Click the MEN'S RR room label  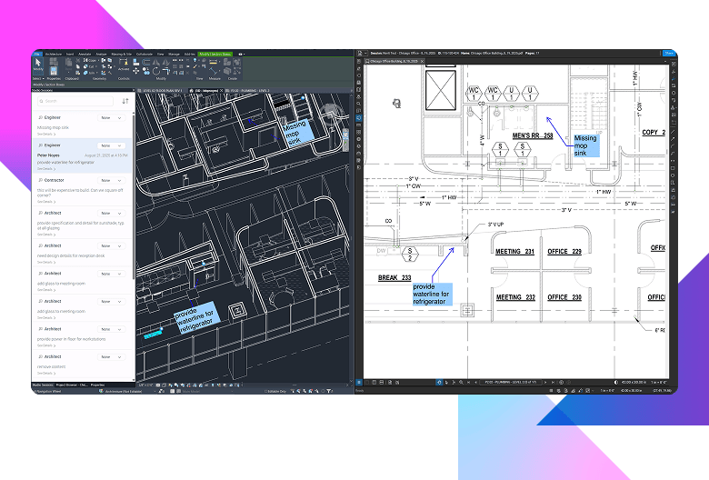[533, 135]
